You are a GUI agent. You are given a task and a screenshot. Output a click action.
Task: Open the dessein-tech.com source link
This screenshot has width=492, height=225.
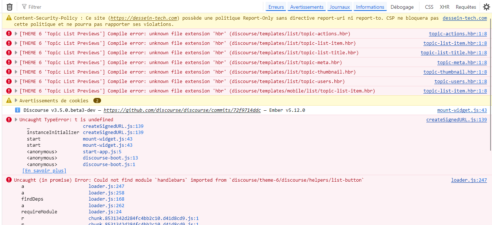pyautogui.click(x=465, y=18)
